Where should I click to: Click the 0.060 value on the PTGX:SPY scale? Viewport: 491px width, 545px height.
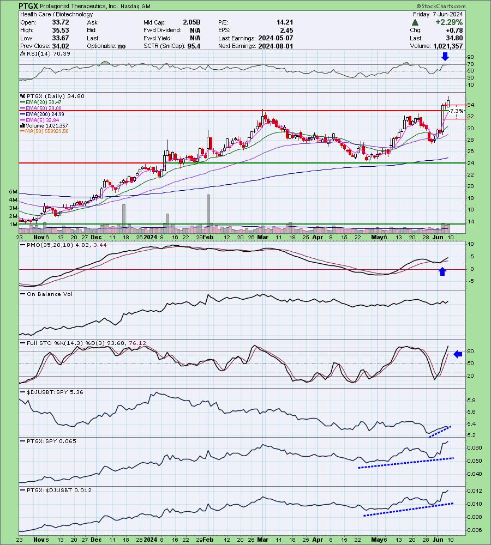pos(474,448)
